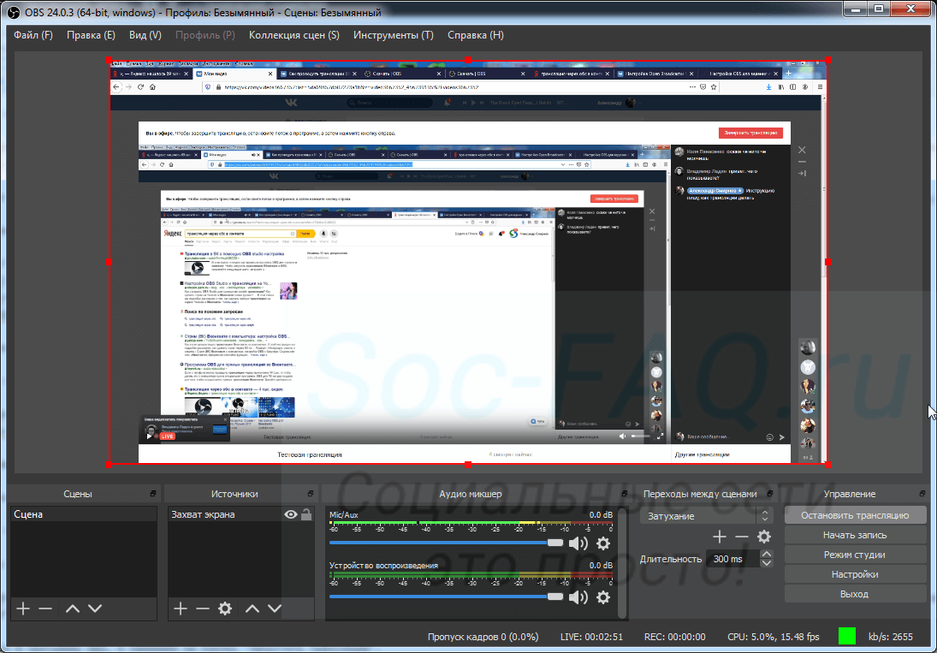
Task: Move the scene up with the arrow
Action: (x=72, y=608)
